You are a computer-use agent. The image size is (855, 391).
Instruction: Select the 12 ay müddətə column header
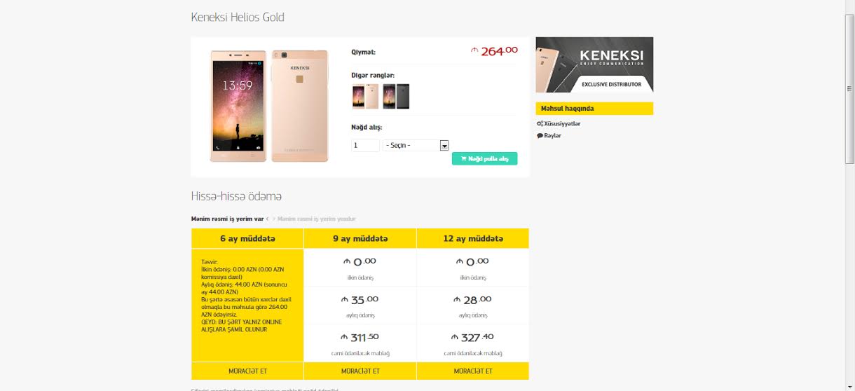coord(472,239)
